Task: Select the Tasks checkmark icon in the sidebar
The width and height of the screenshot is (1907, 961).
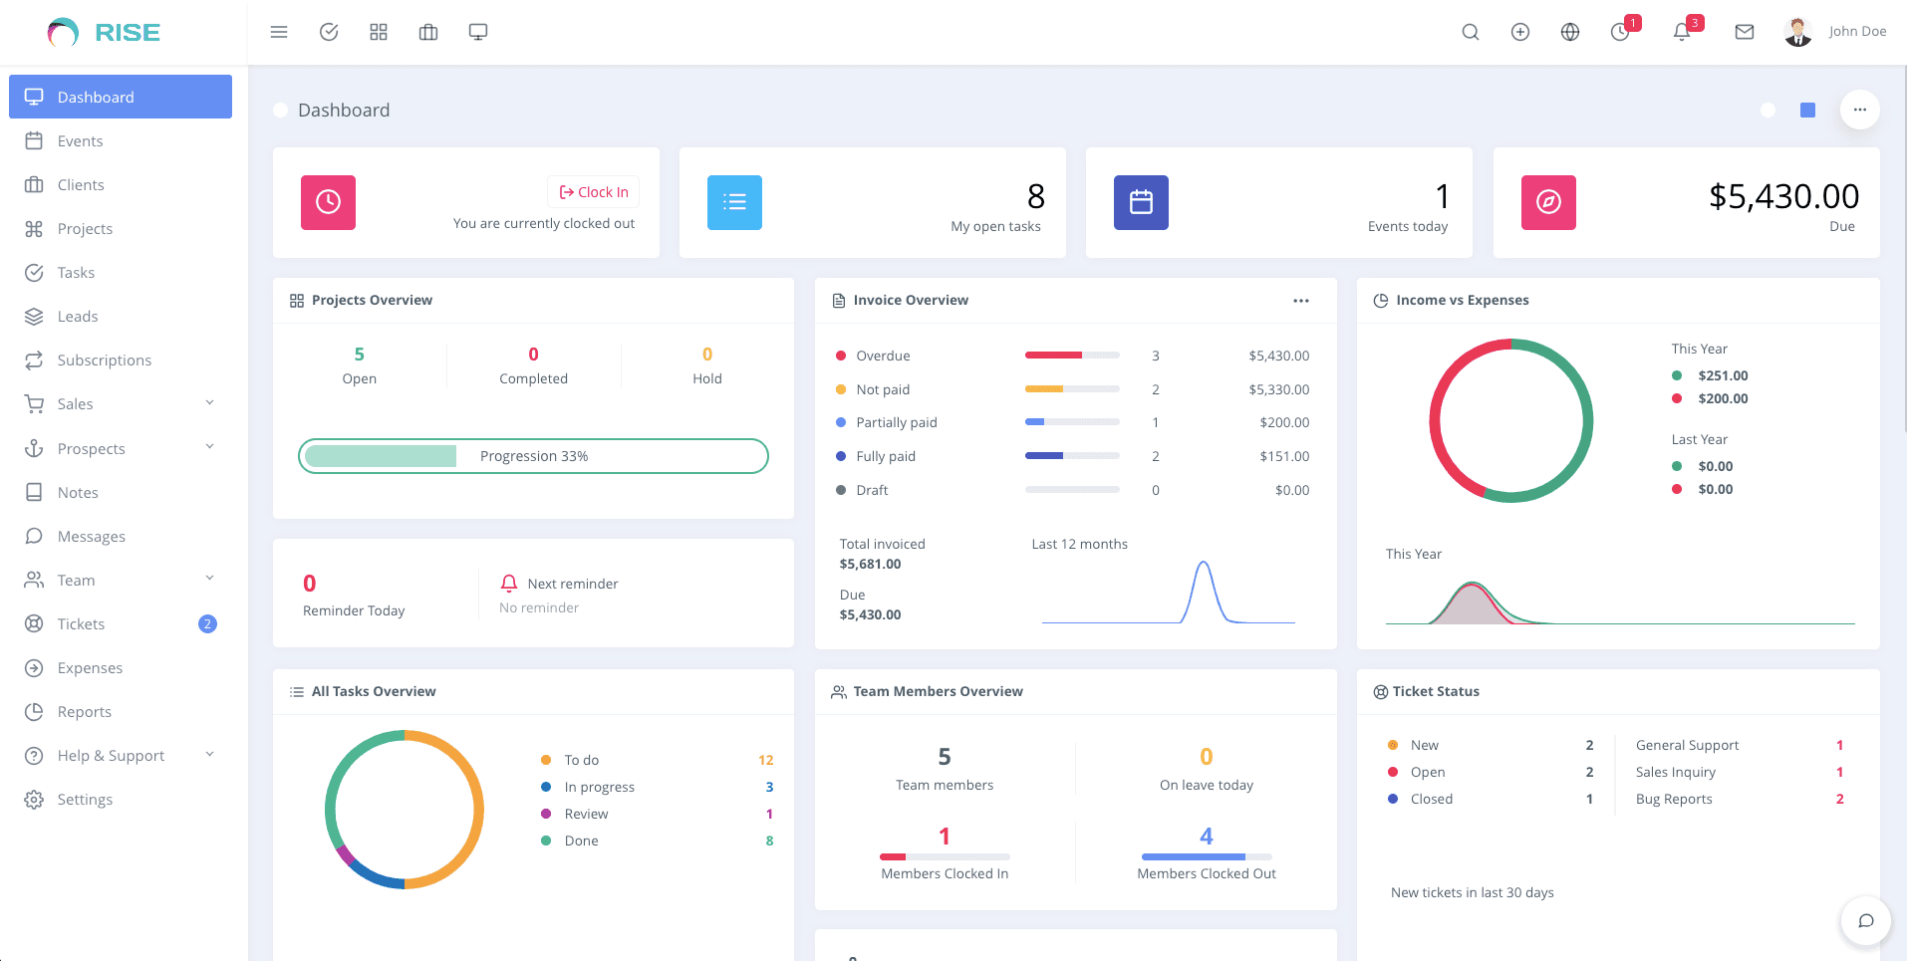Action: pyautogui.click(x=75, y=272)
